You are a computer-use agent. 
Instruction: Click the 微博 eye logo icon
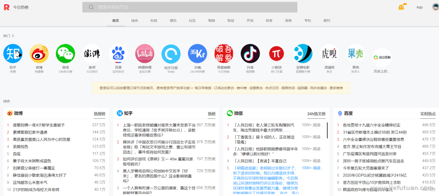point(39,54)
